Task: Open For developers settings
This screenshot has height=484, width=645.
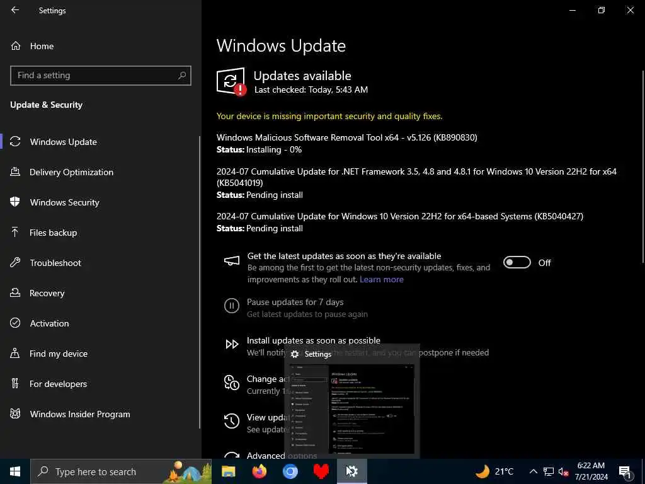Action: coord(58,384)
